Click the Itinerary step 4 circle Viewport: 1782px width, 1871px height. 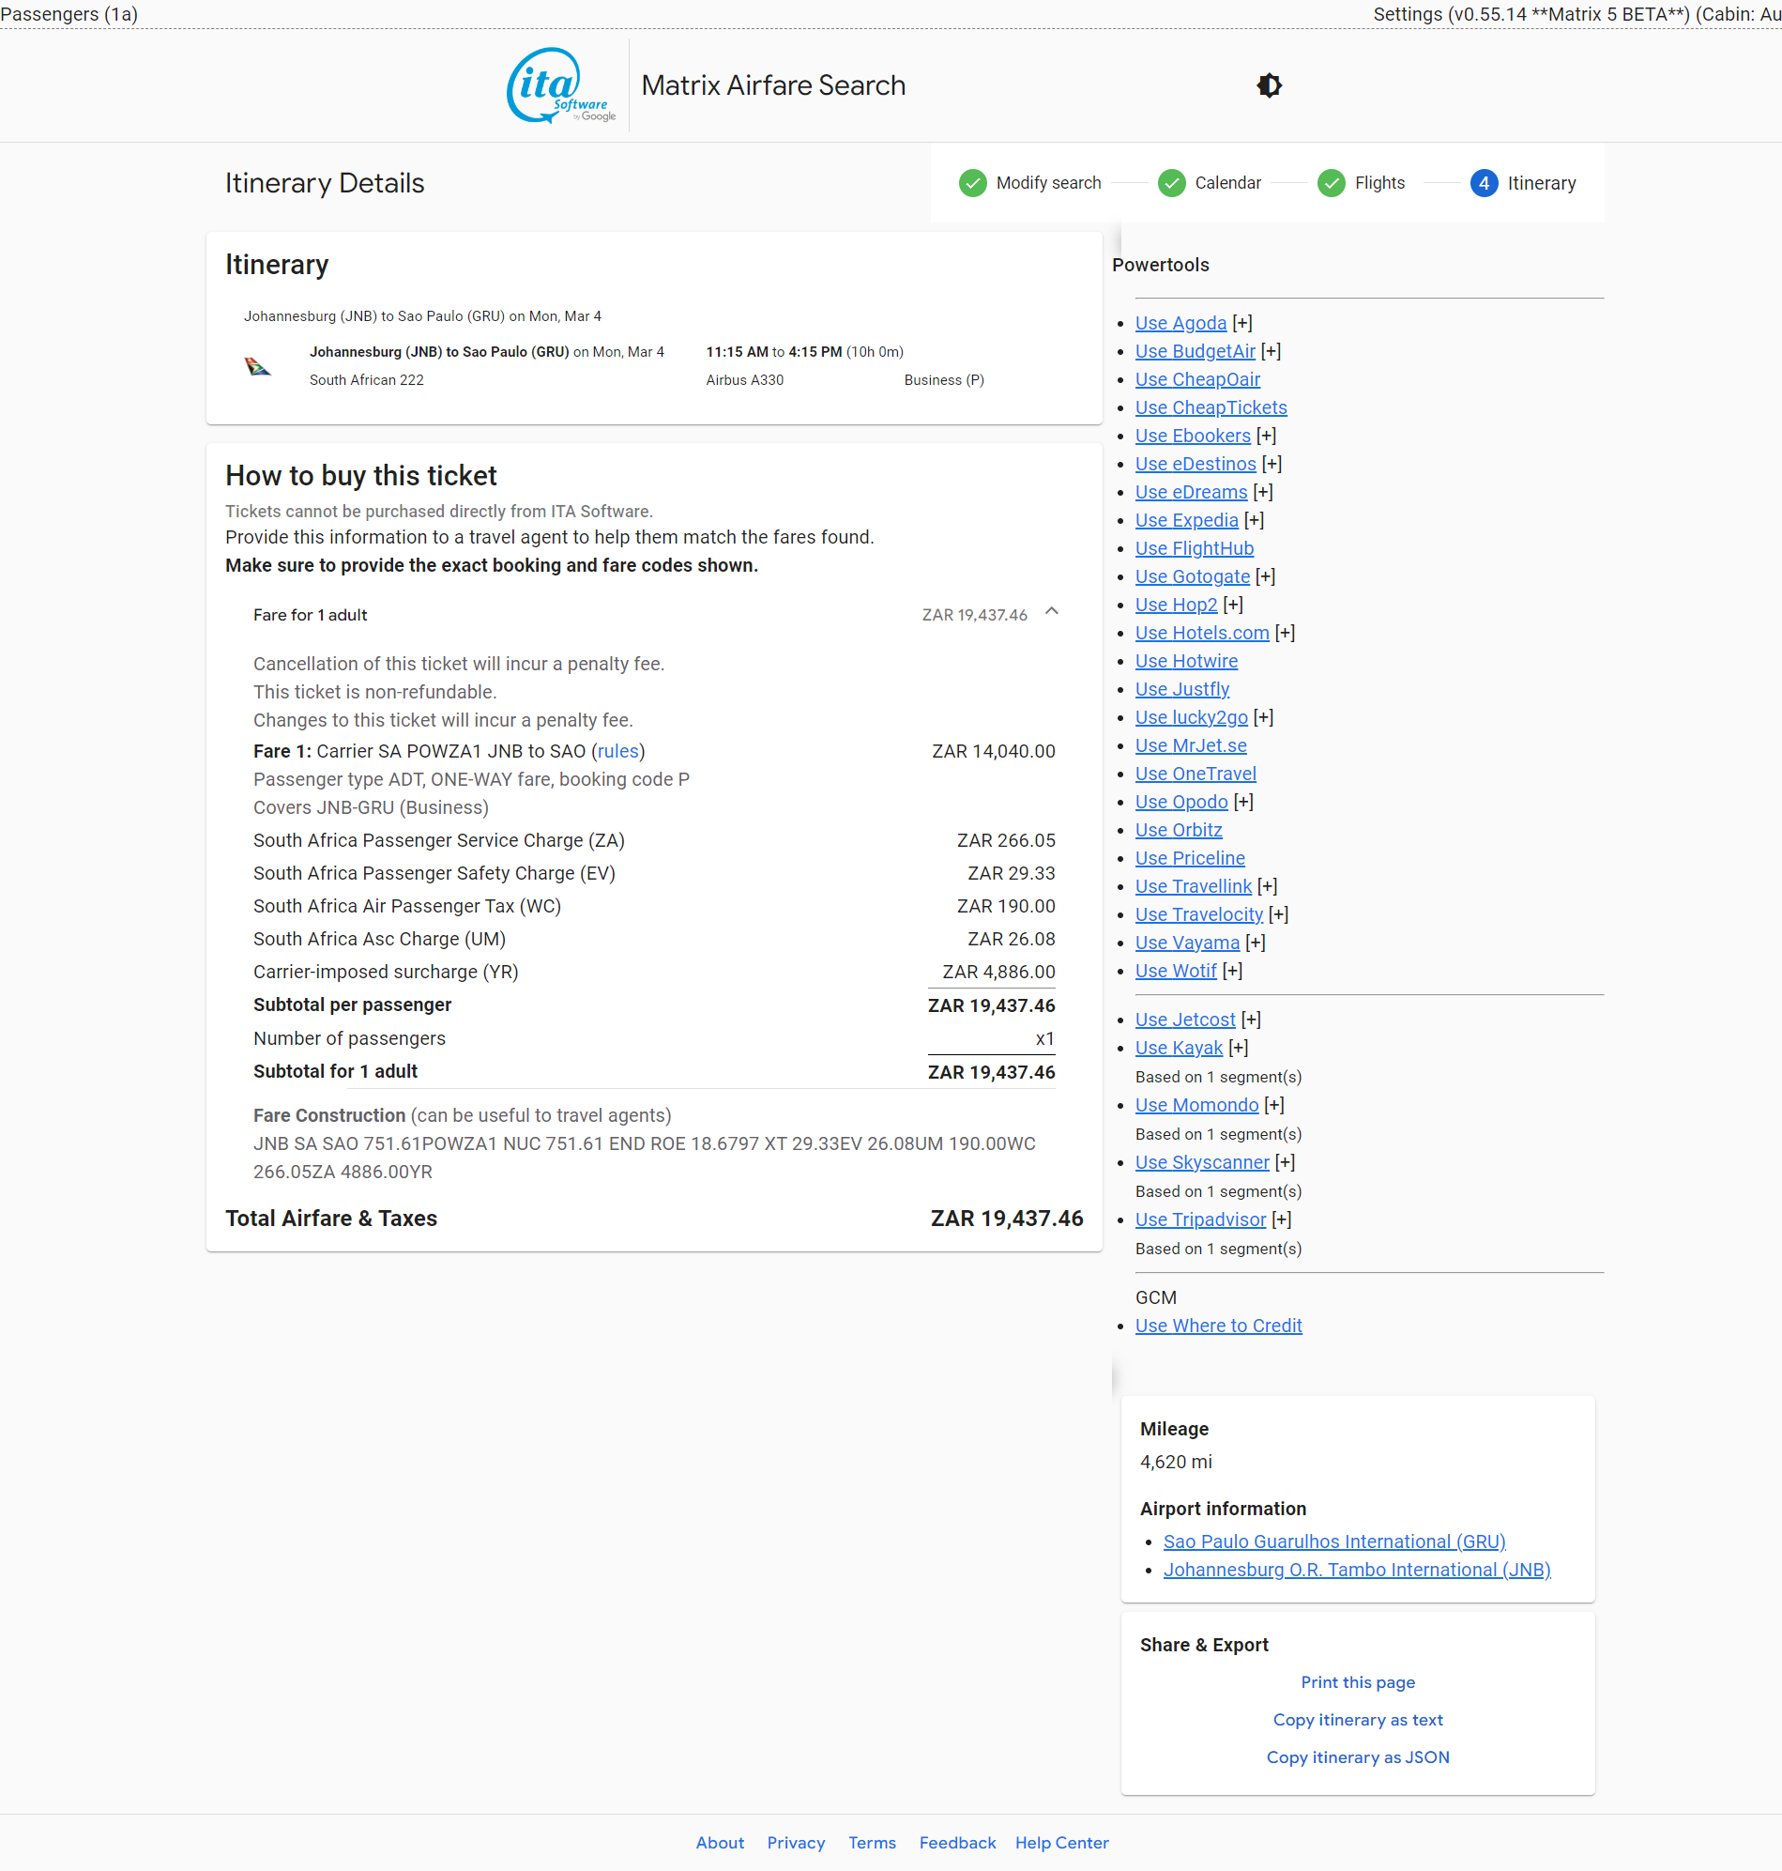click(1483, 182)
